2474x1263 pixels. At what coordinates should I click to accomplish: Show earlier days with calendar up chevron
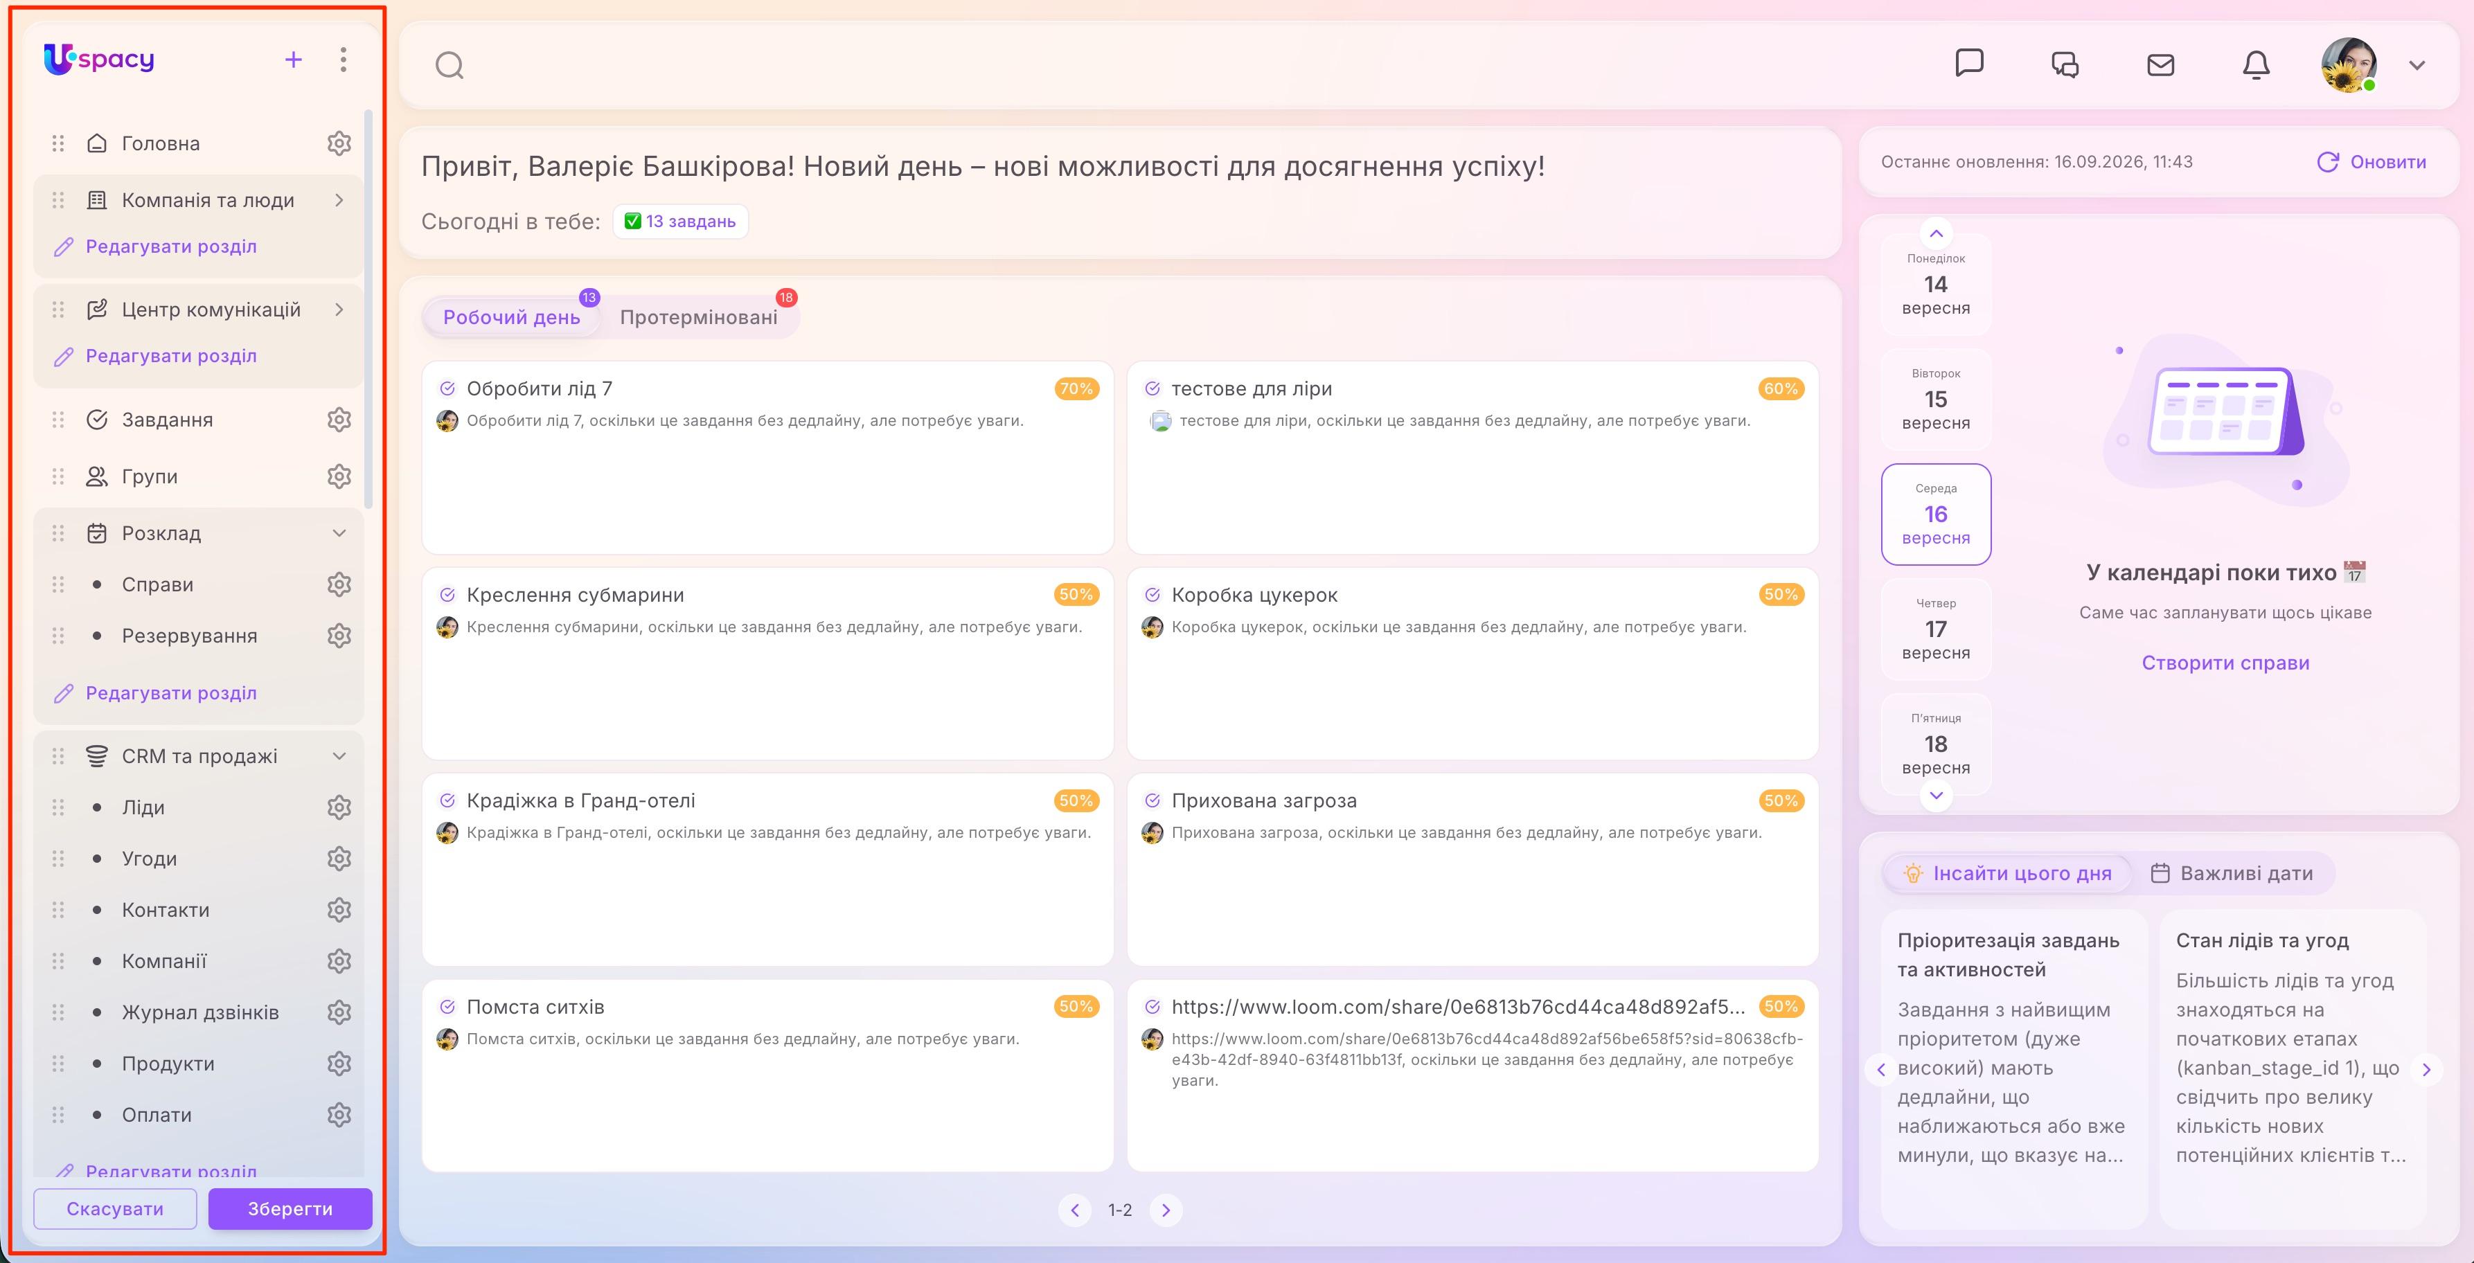pyautogui.click(x=1936, y=233)
